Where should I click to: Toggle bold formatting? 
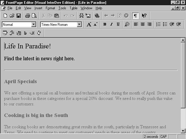point(105,24)
